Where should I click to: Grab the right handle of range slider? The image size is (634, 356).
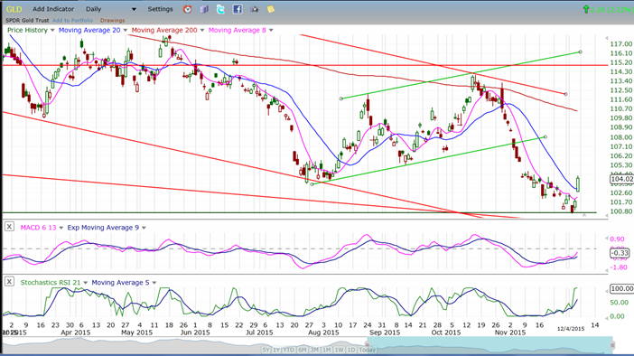pyautogui.click(x=612, y=345)
